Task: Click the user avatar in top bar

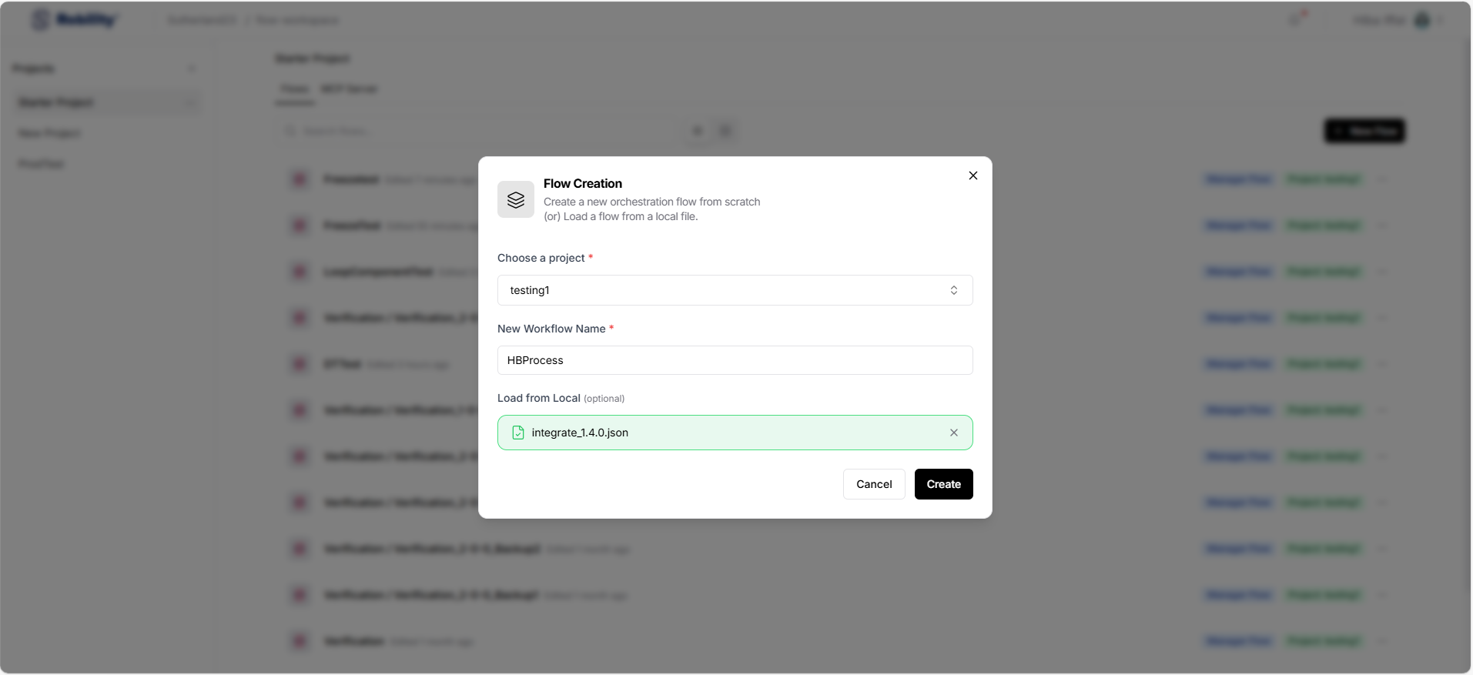Action: [x=1421, y=21]
